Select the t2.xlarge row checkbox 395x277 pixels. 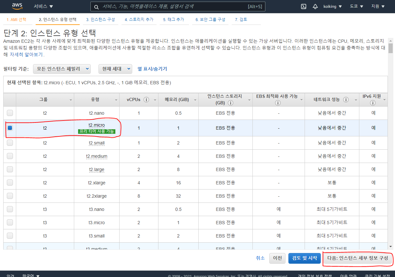click(x=10, y=182)
